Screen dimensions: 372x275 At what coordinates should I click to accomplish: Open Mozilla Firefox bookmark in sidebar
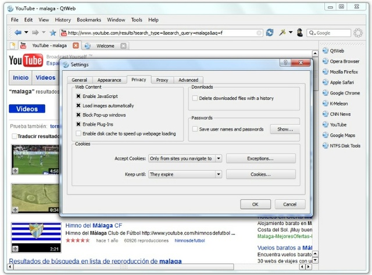(x=340, y=72)
